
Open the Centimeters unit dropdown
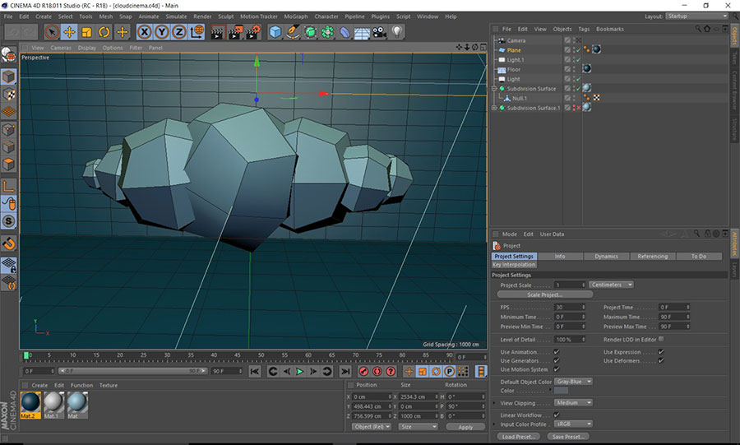click(611, 285)
